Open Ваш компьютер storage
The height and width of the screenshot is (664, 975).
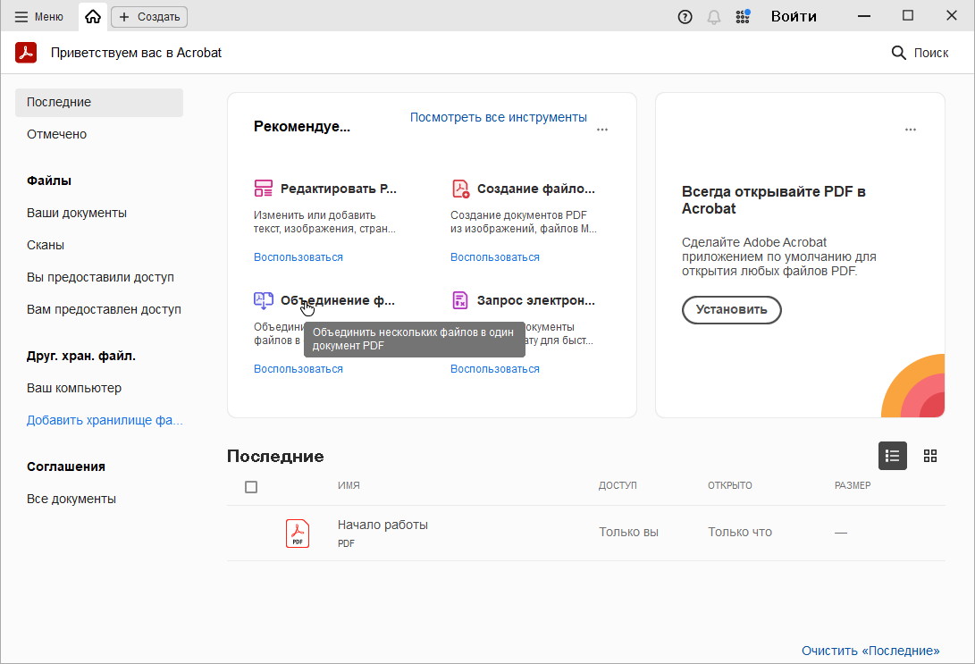(74, 388)
